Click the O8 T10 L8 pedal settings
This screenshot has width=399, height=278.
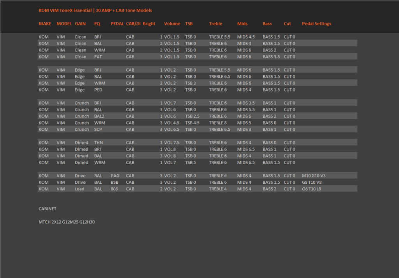tap(311, 189)
